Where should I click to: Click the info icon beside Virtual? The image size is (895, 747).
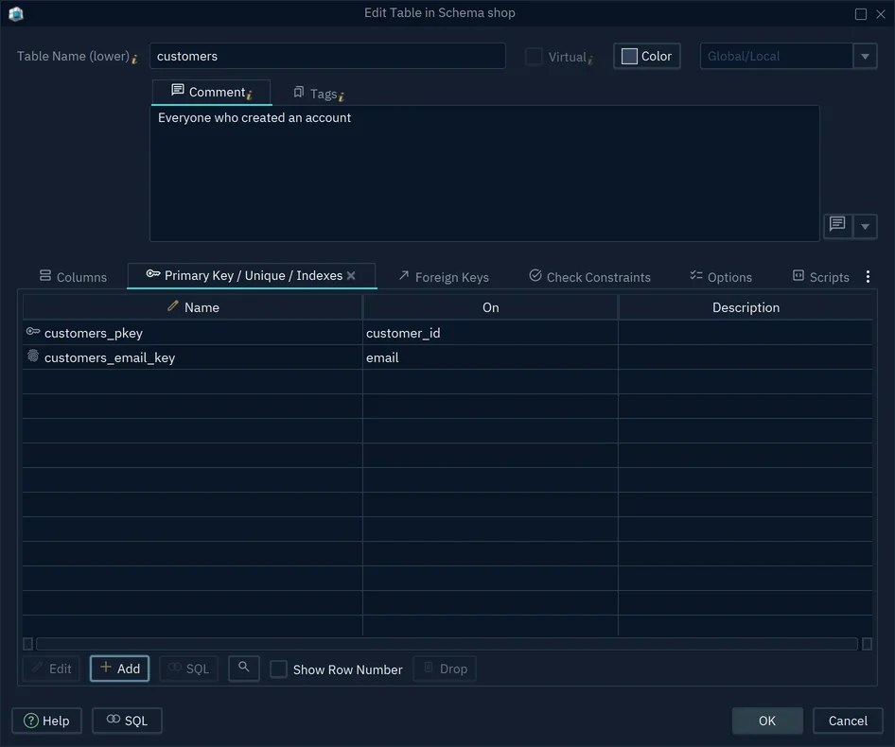coord(590,59)
